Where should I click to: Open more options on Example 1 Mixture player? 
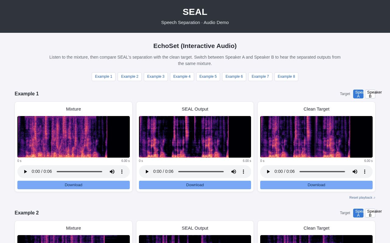click(x=122, y=172)
